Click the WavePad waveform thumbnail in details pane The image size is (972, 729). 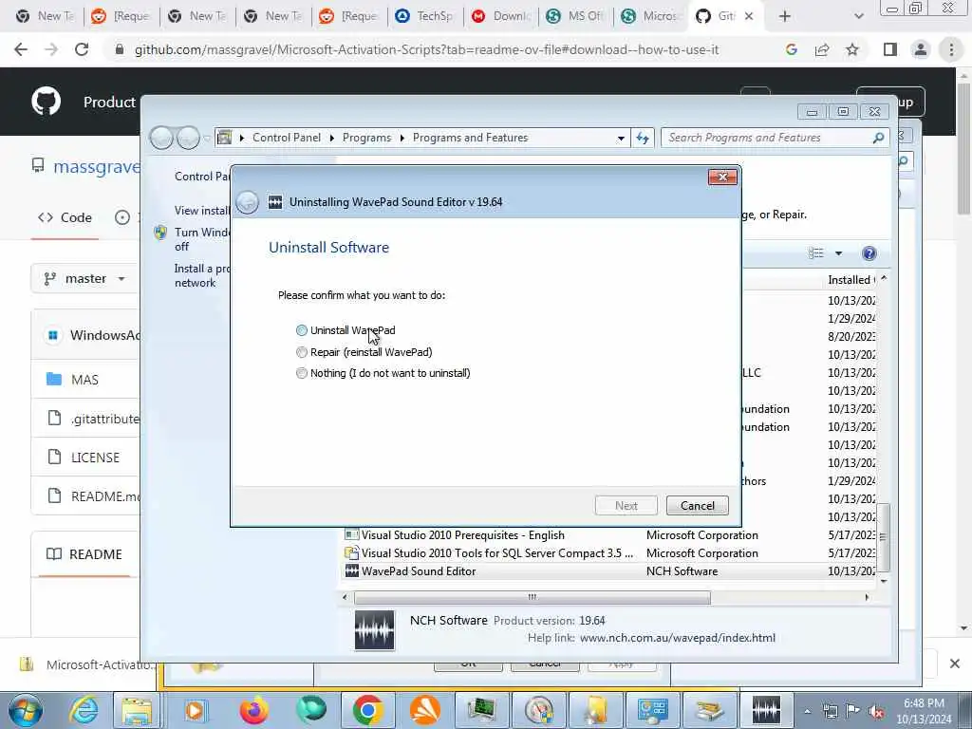374,630
